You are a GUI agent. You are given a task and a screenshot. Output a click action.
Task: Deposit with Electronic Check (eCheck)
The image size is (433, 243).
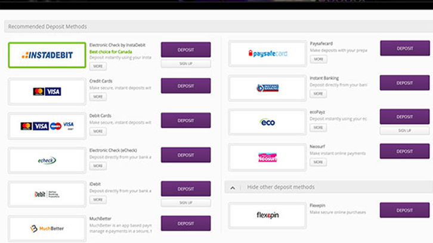[x=186, y=155]
